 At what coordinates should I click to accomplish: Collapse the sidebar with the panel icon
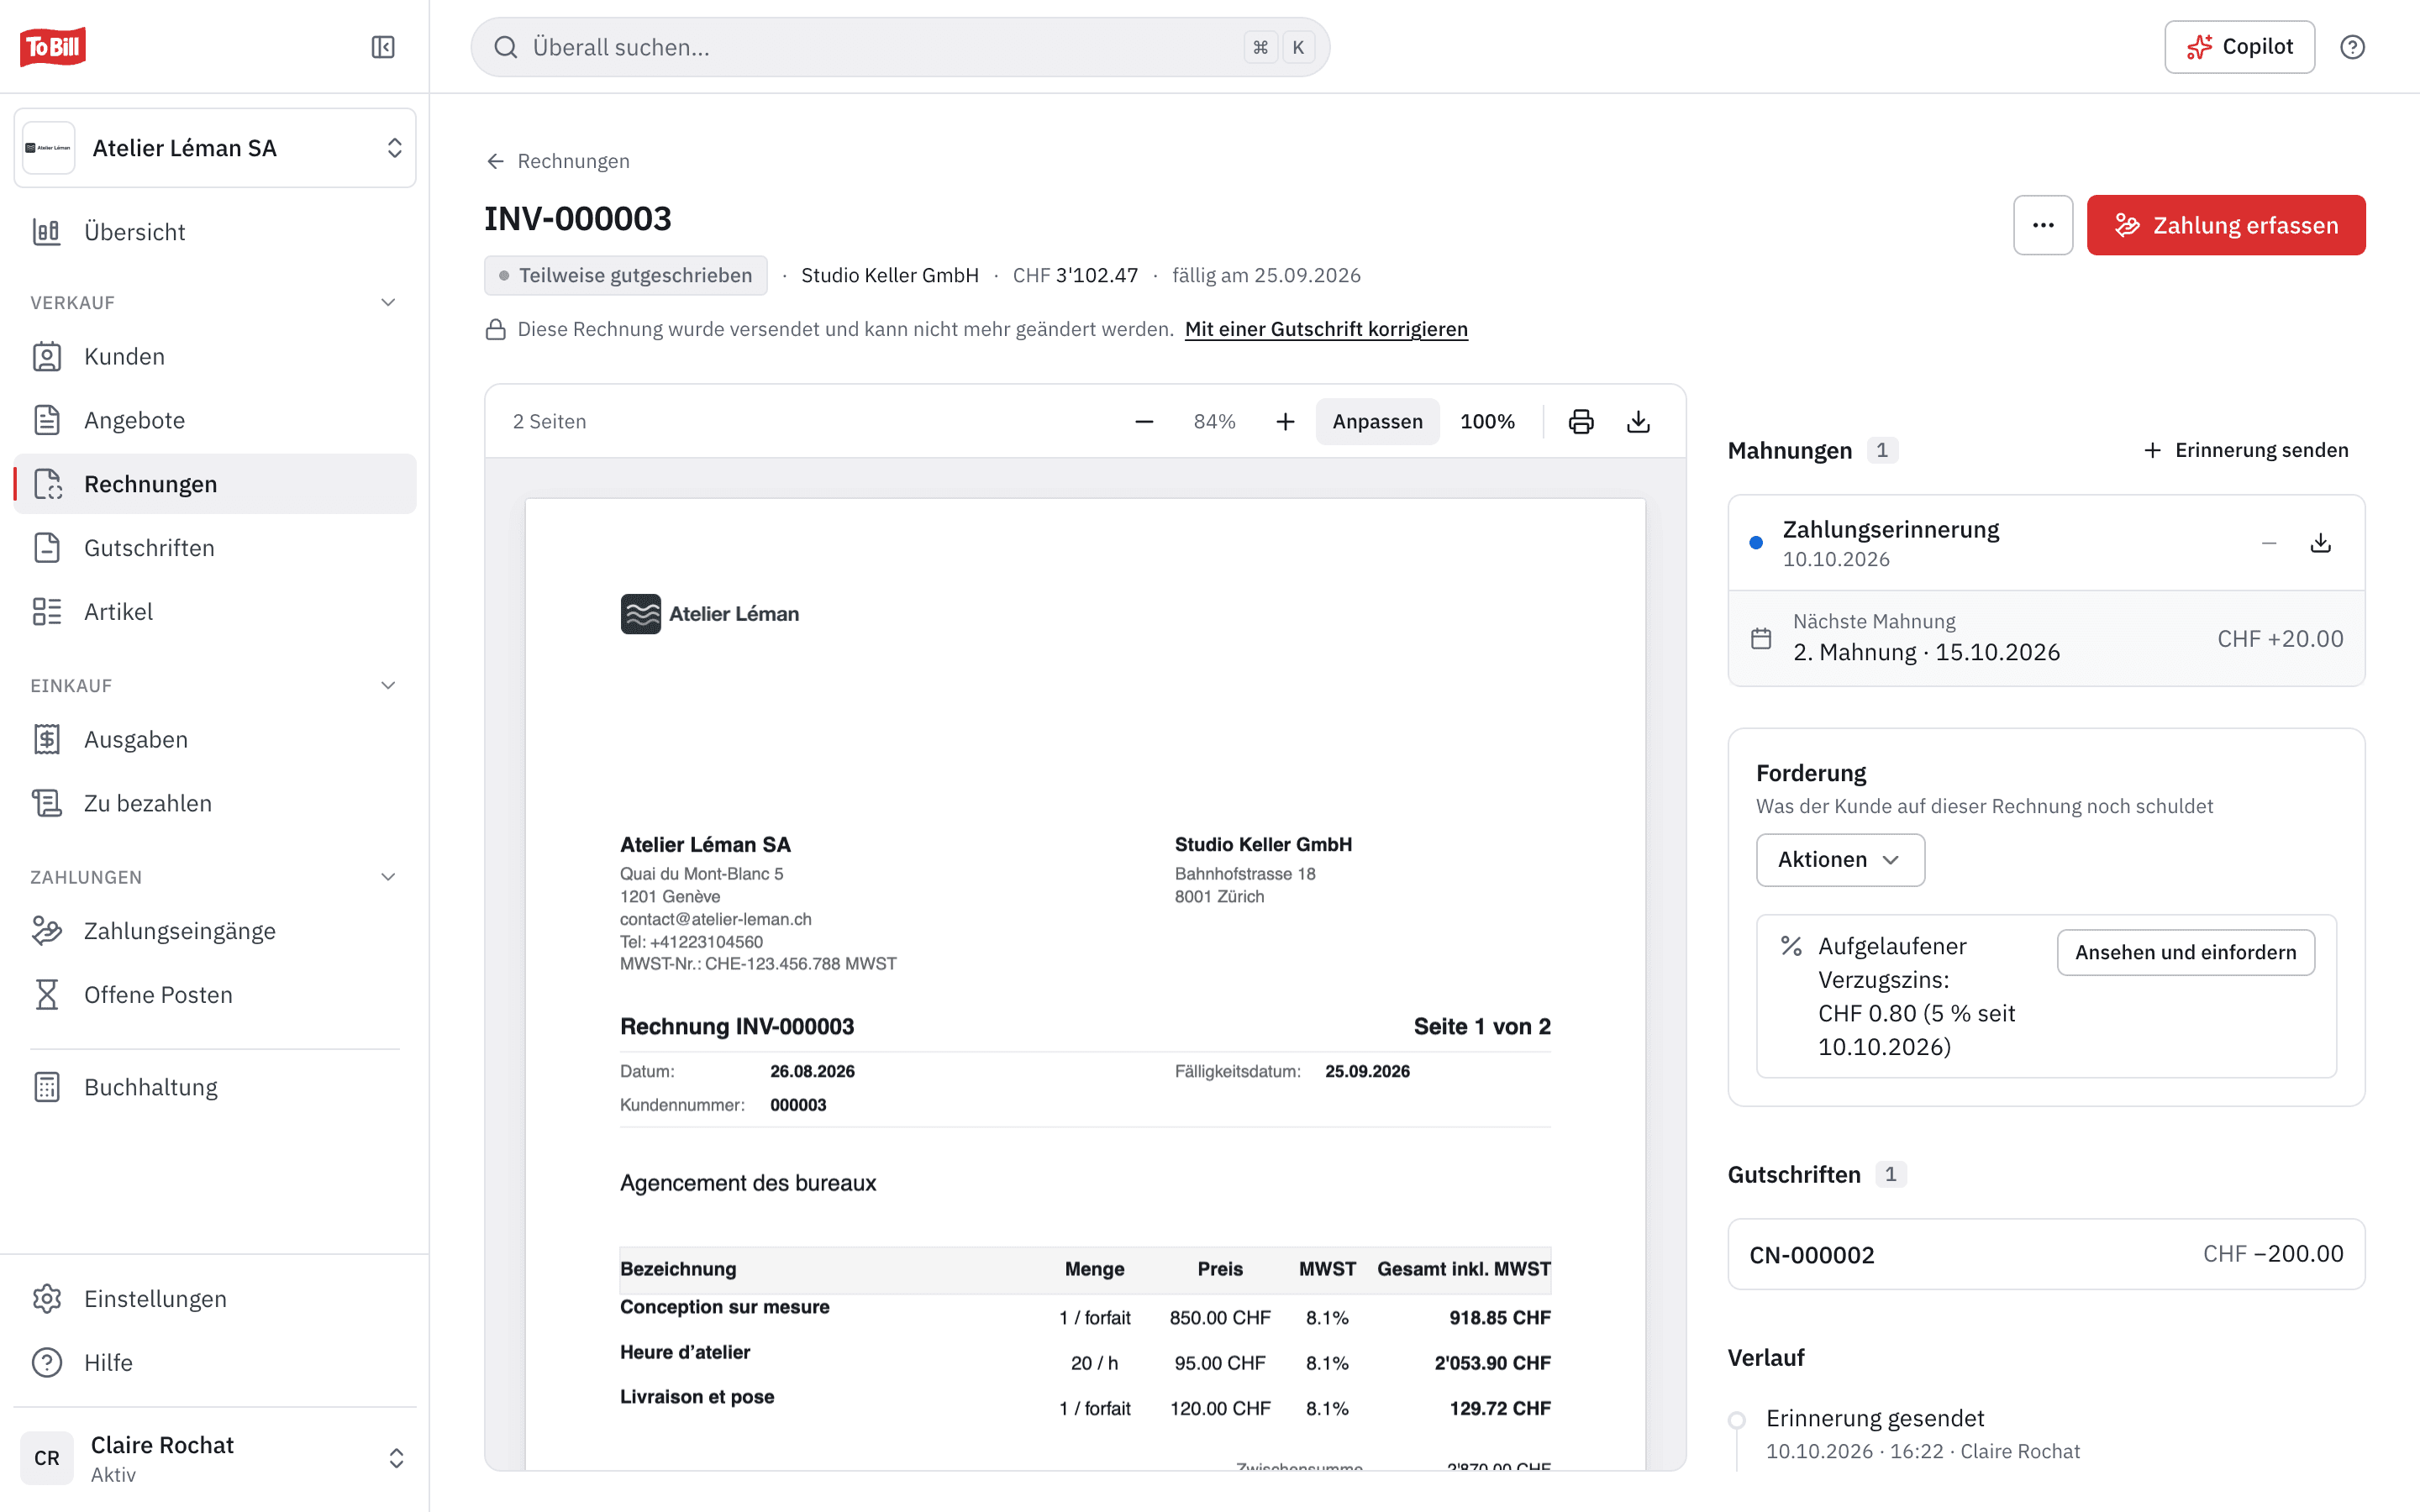tap(383, 47)
